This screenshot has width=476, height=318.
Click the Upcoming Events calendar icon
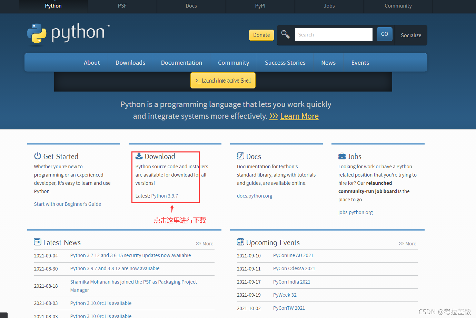[x=240, y=242]
